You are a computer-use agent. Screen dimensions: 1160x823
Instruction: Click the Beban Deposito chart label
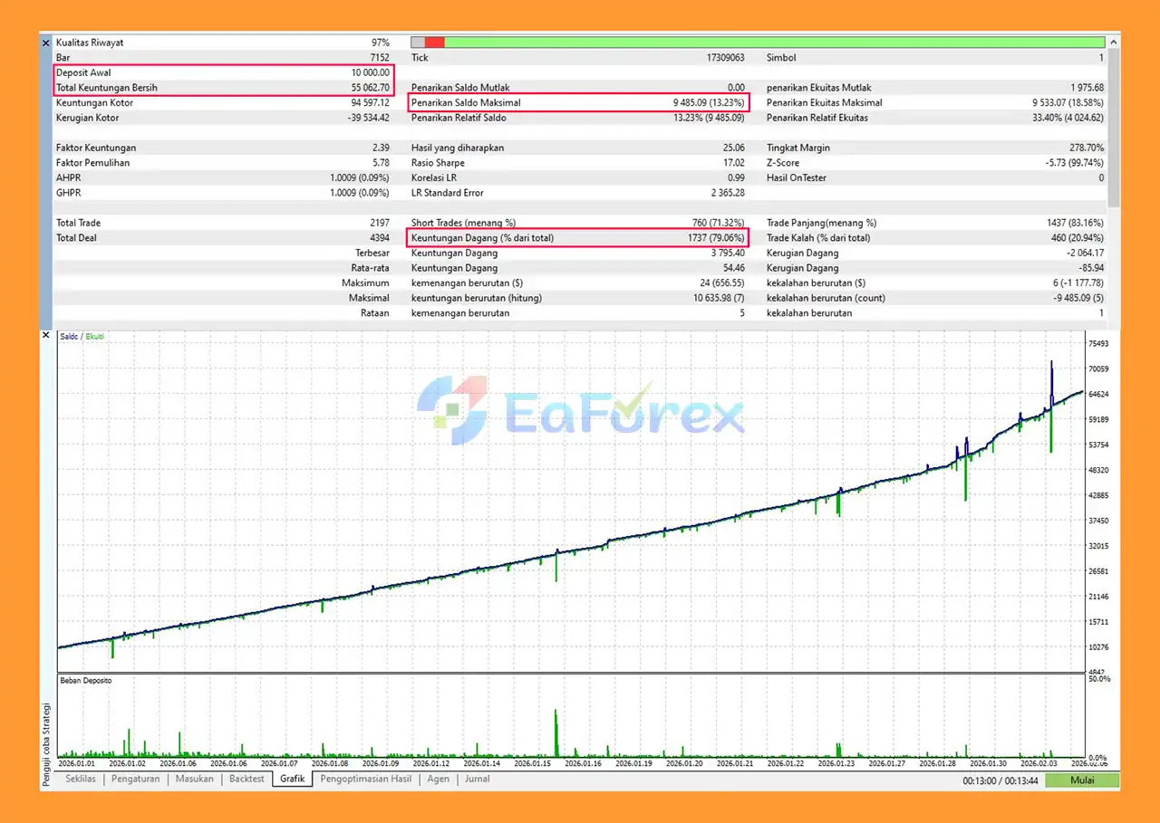[85, 680]
